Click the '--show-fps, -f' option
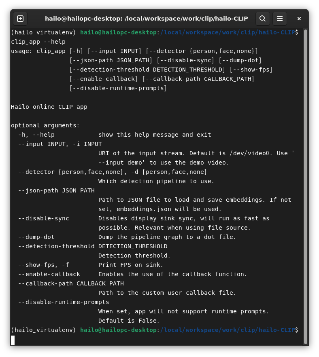The height and width of the screenshot is (357, 319). tap(44, 265)
